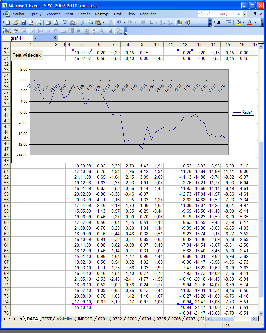Select the Label control letter A icon

coord(102,31)
